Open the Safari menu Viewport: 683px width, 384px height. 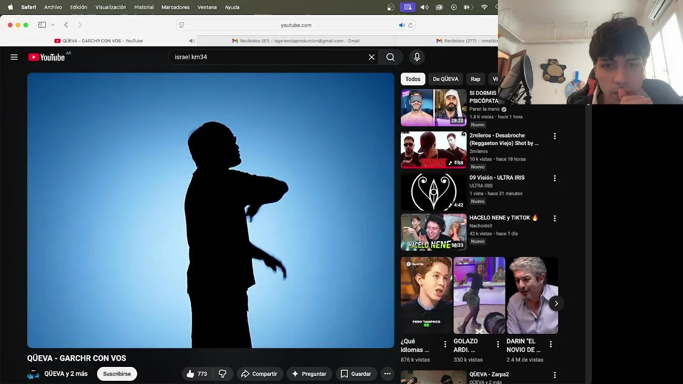tap(28, 7)
